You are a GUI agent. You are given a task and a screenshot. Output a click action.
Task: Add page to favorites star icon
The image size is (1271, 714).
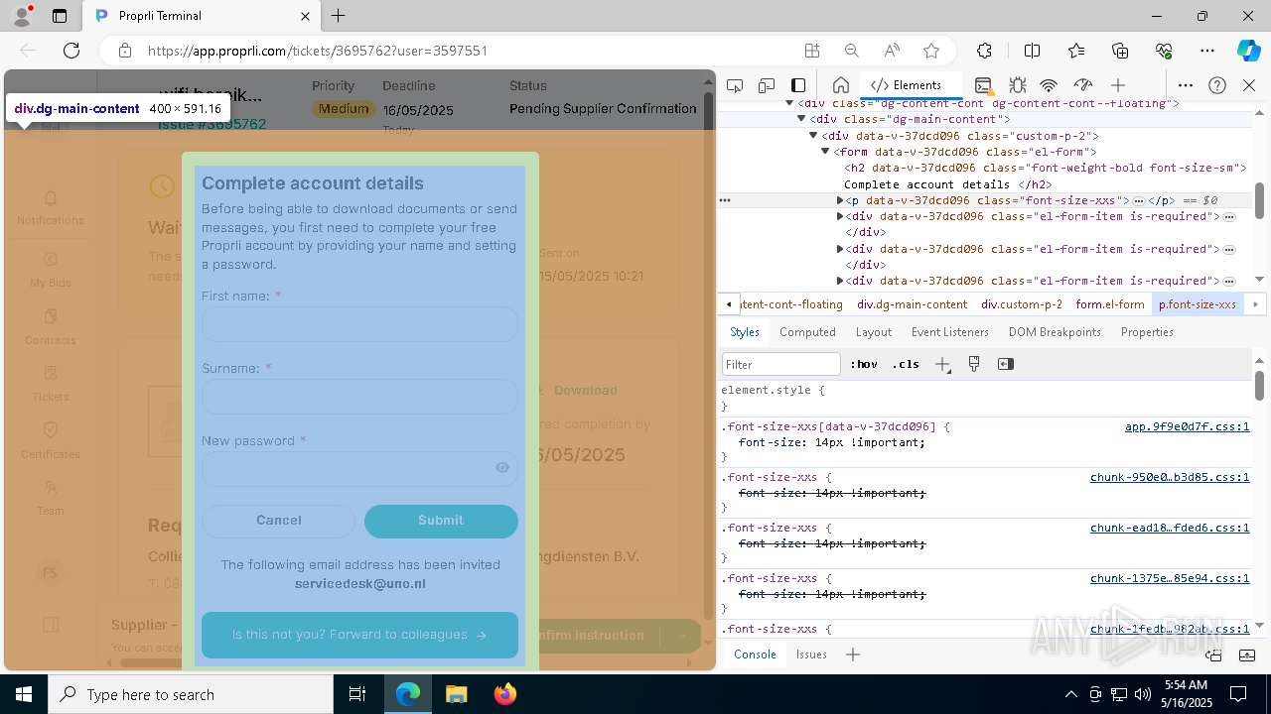[931, 51]
